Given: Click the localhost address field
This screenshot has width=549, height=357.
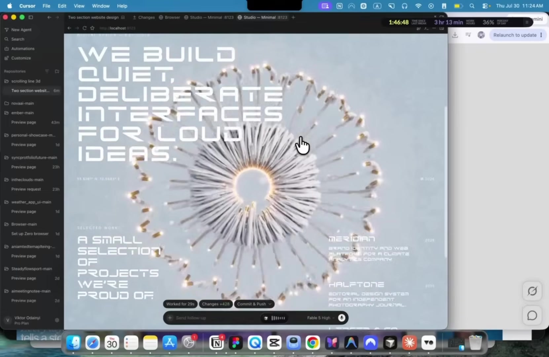Looking at the screenshot, I should point(117,28).
